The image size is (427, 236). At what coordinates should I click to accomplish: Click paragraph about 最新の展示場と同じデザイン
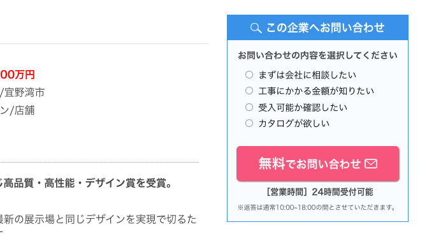[x=98, y=219]
